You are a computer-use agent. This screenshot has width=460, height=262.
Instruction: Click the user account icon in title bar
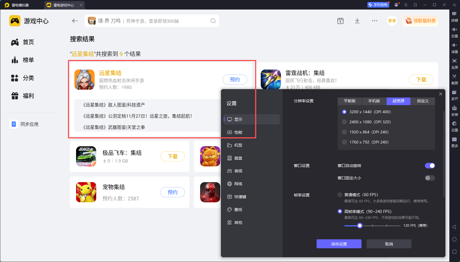click(396, 5)
